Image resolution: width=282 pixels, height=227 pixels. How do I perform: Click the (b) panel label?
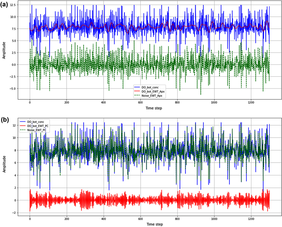click(4, 120)
